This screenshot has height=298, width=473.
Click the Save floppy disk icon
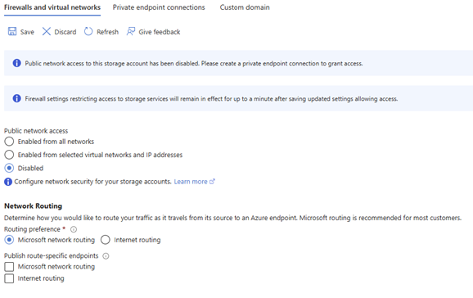point(12,31)
